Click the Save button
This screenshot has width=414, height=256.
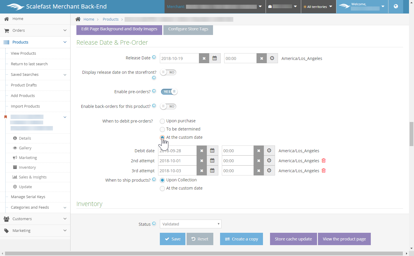click(x=172, y=239)
